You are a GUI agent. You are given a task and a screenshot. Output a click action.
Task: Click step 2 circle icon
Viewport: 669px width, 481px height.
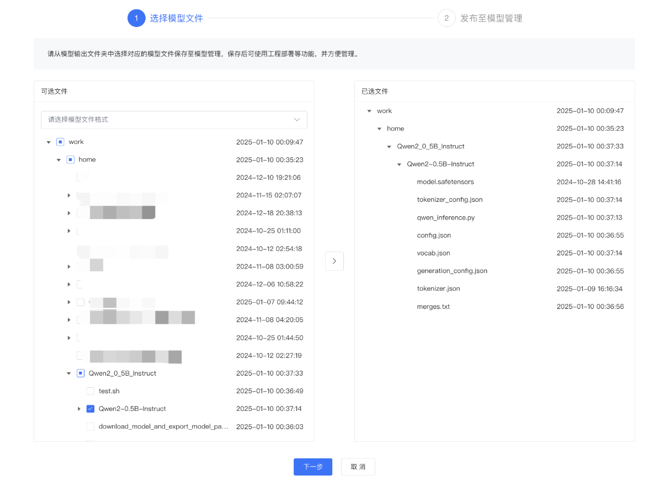tap(447, 18)
